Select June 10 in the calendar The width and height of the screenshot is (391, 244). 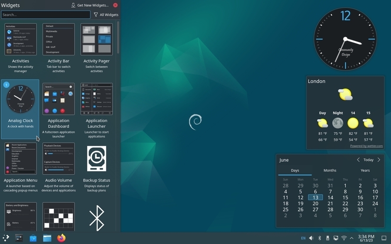[375, 192]
